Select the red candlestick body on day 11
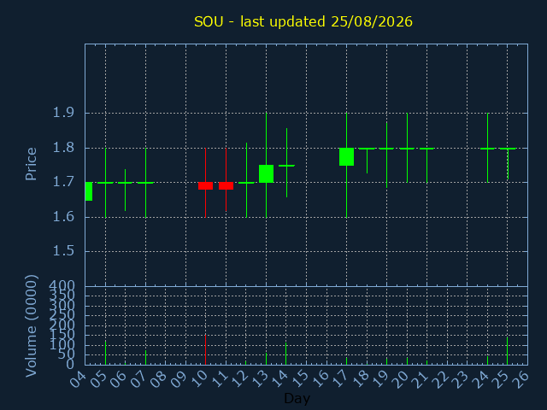The width and height of the screenshot is (547, 410). tap(226, 186)
